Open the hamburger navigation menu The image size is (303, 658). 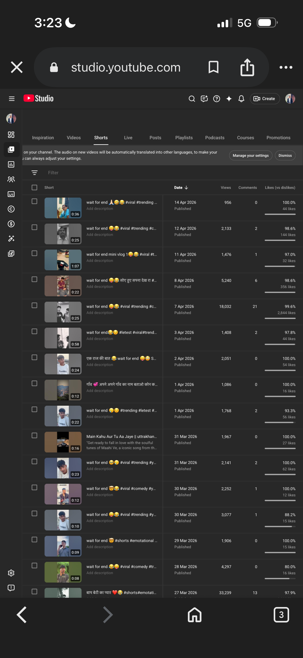click(x=12, y=99)
